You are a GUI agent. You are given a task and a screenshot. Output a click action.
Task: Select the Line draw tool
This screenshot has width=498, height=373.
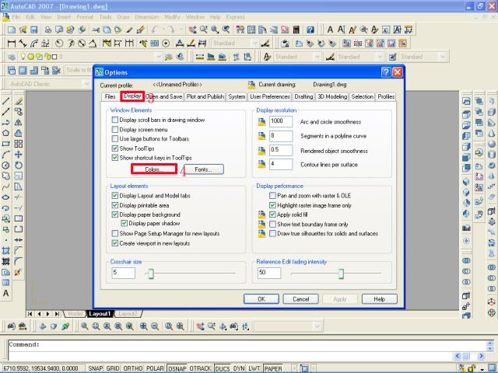click(6, 101)
